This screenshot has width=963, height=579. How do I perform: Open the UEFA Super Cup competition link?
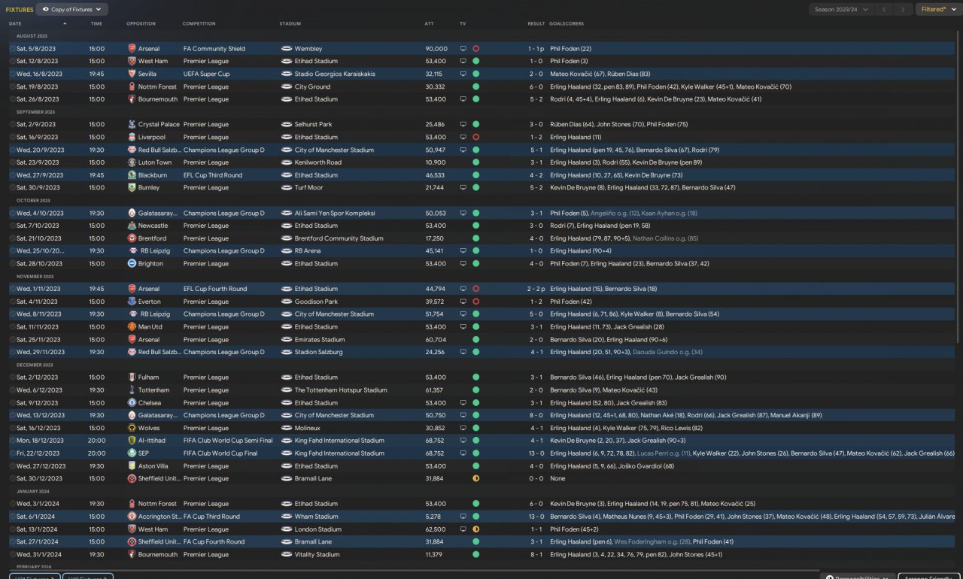207,74
